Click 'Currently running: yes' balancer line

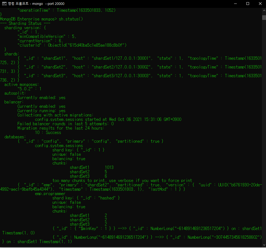coord(41,111)
